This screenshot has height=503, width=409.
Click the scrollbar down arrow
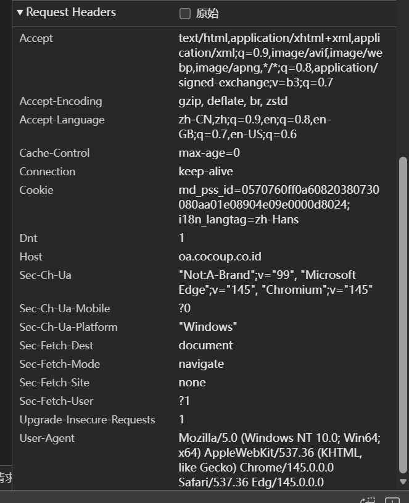403,481
